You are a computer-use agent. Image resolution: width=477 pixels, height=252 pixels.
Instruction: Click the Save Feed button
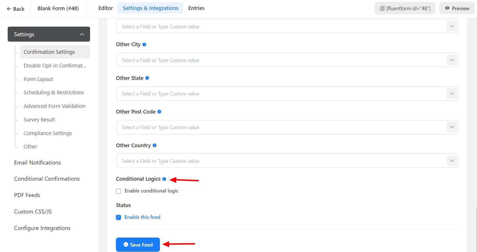[138, 245]
